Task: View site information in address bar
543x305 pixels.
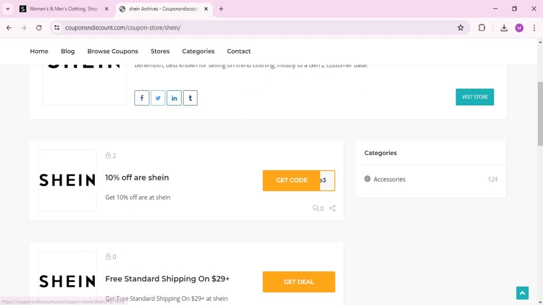Action: click(x=56, y=28)
